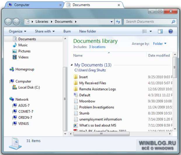
Task: Click the My Received Files folder icon
Action: pyautogui.click(x=76, y=83)
